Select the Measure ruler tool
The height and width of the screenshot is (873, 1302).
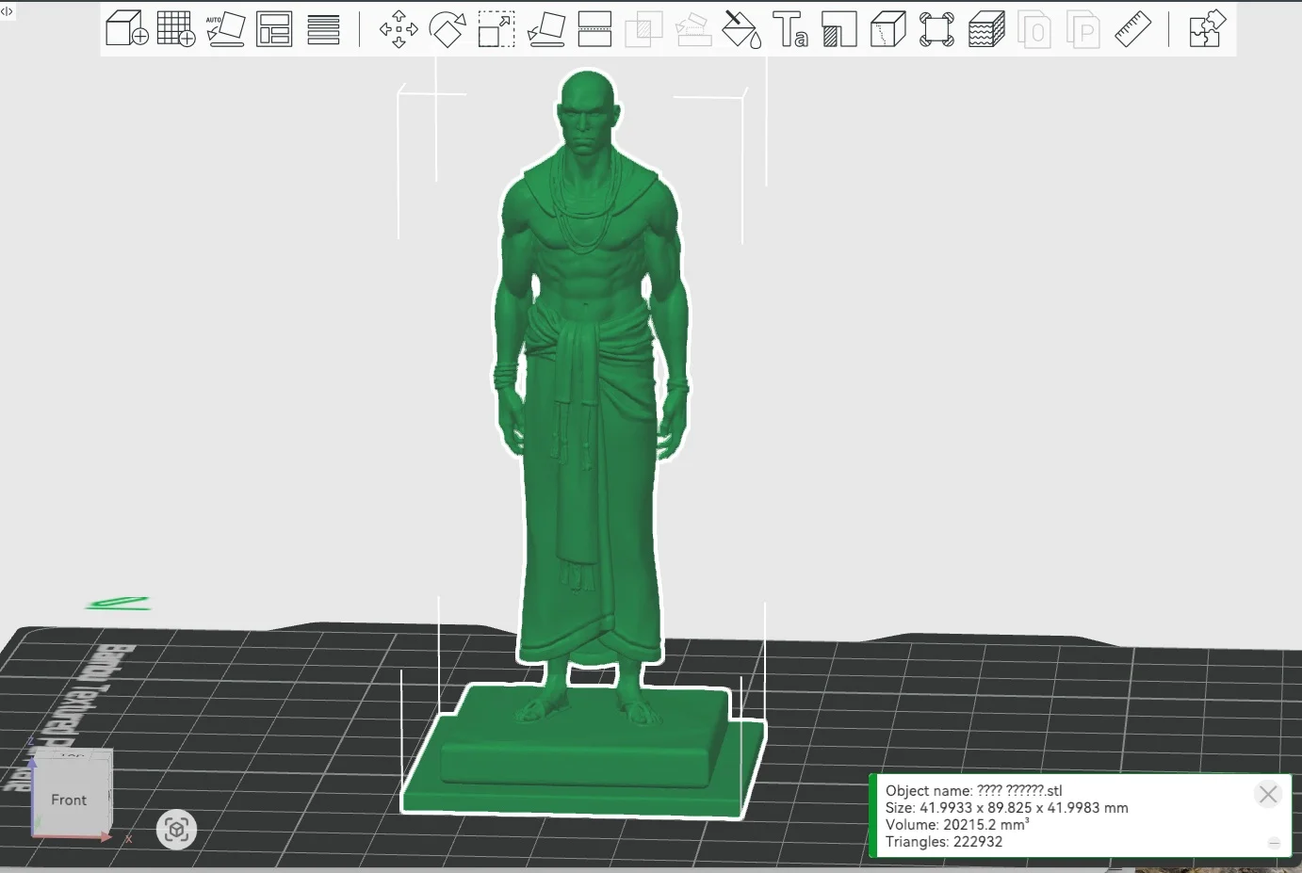[x=1132, y=29]
